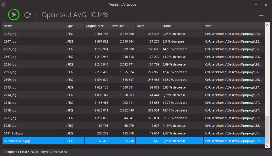Select the 2714.jpg file row
272x156 pixels.
coord(133,95)
